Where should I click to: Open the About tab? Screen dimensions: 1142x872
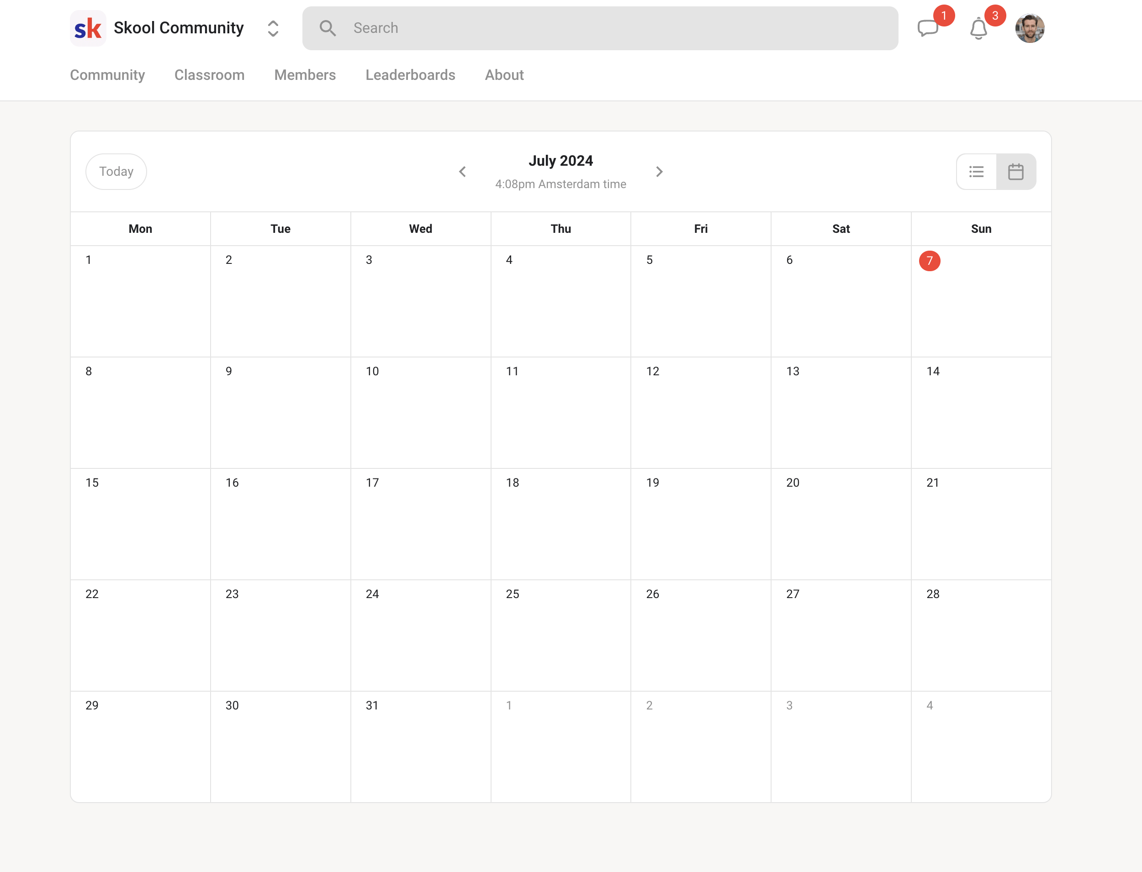point(504,75)
